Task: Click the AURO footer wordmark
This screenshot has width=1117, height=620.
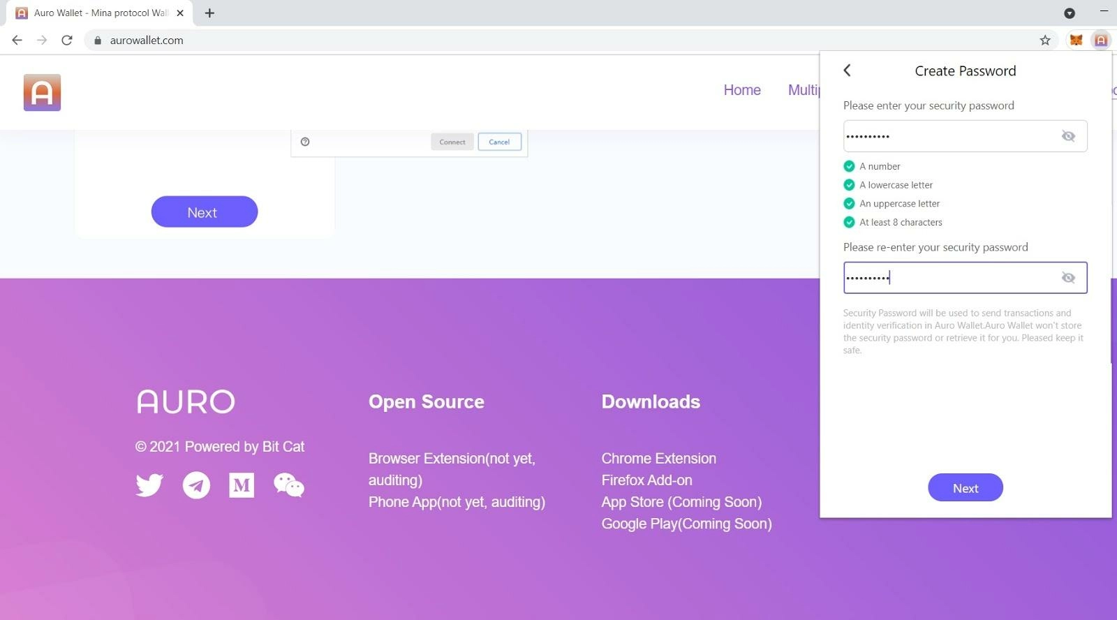Action: pyautogui.click(x=186, y=401)
